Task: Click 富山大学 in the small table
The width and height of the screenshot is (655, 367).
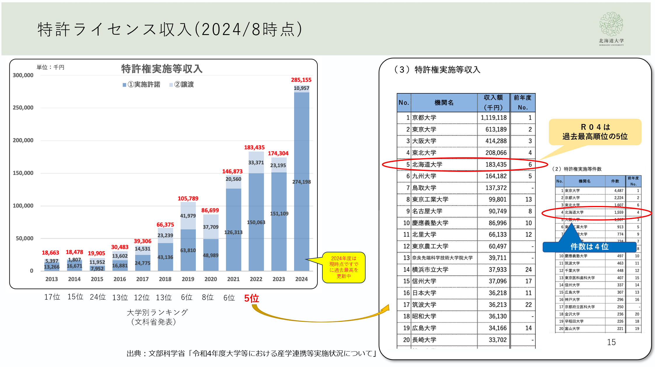Action: 572,328
